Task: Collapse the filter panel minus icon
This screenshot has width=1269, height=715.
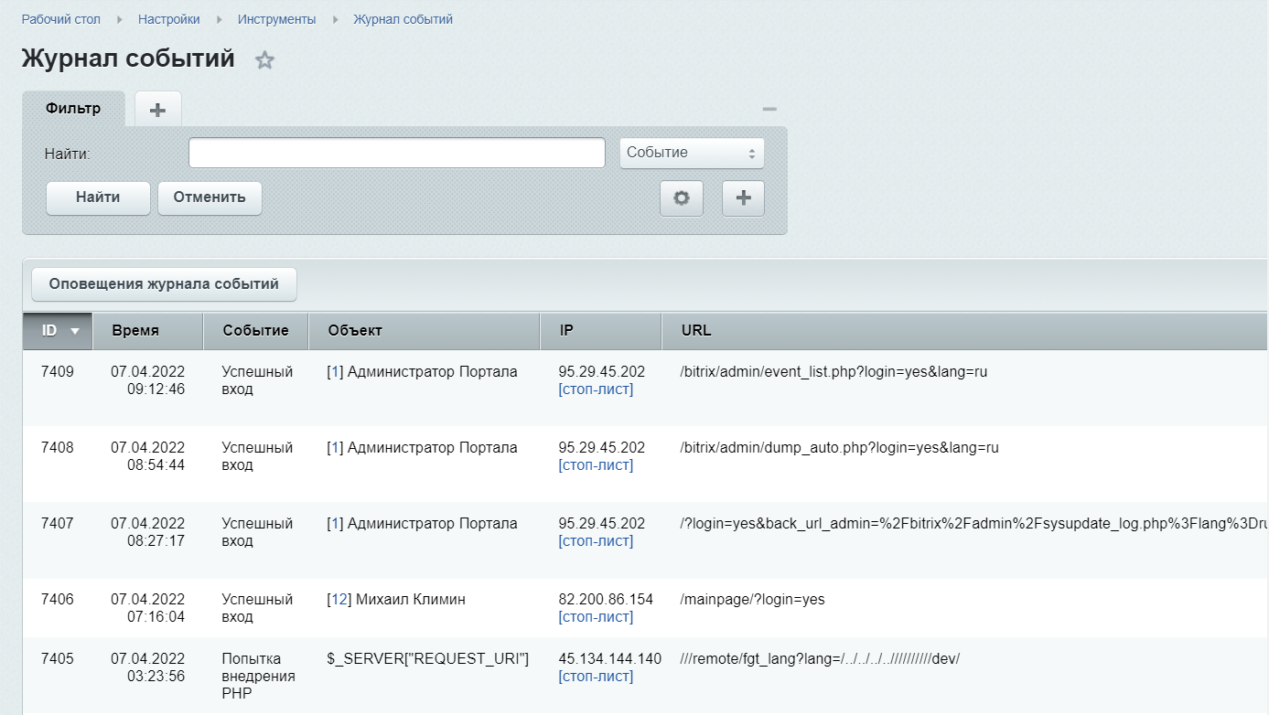Action: pyautogui.click(x=769, y=109)
